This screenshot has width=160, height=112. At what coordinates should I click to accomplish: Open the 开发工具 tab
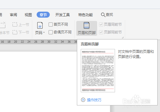coord(63,15)
